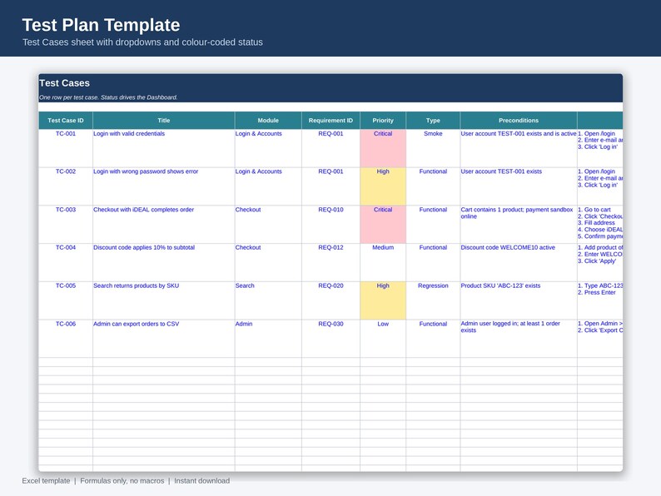The width and height of the screenshot is (661, 496).
Task: Select the Module column header
Action: point(268,121)
